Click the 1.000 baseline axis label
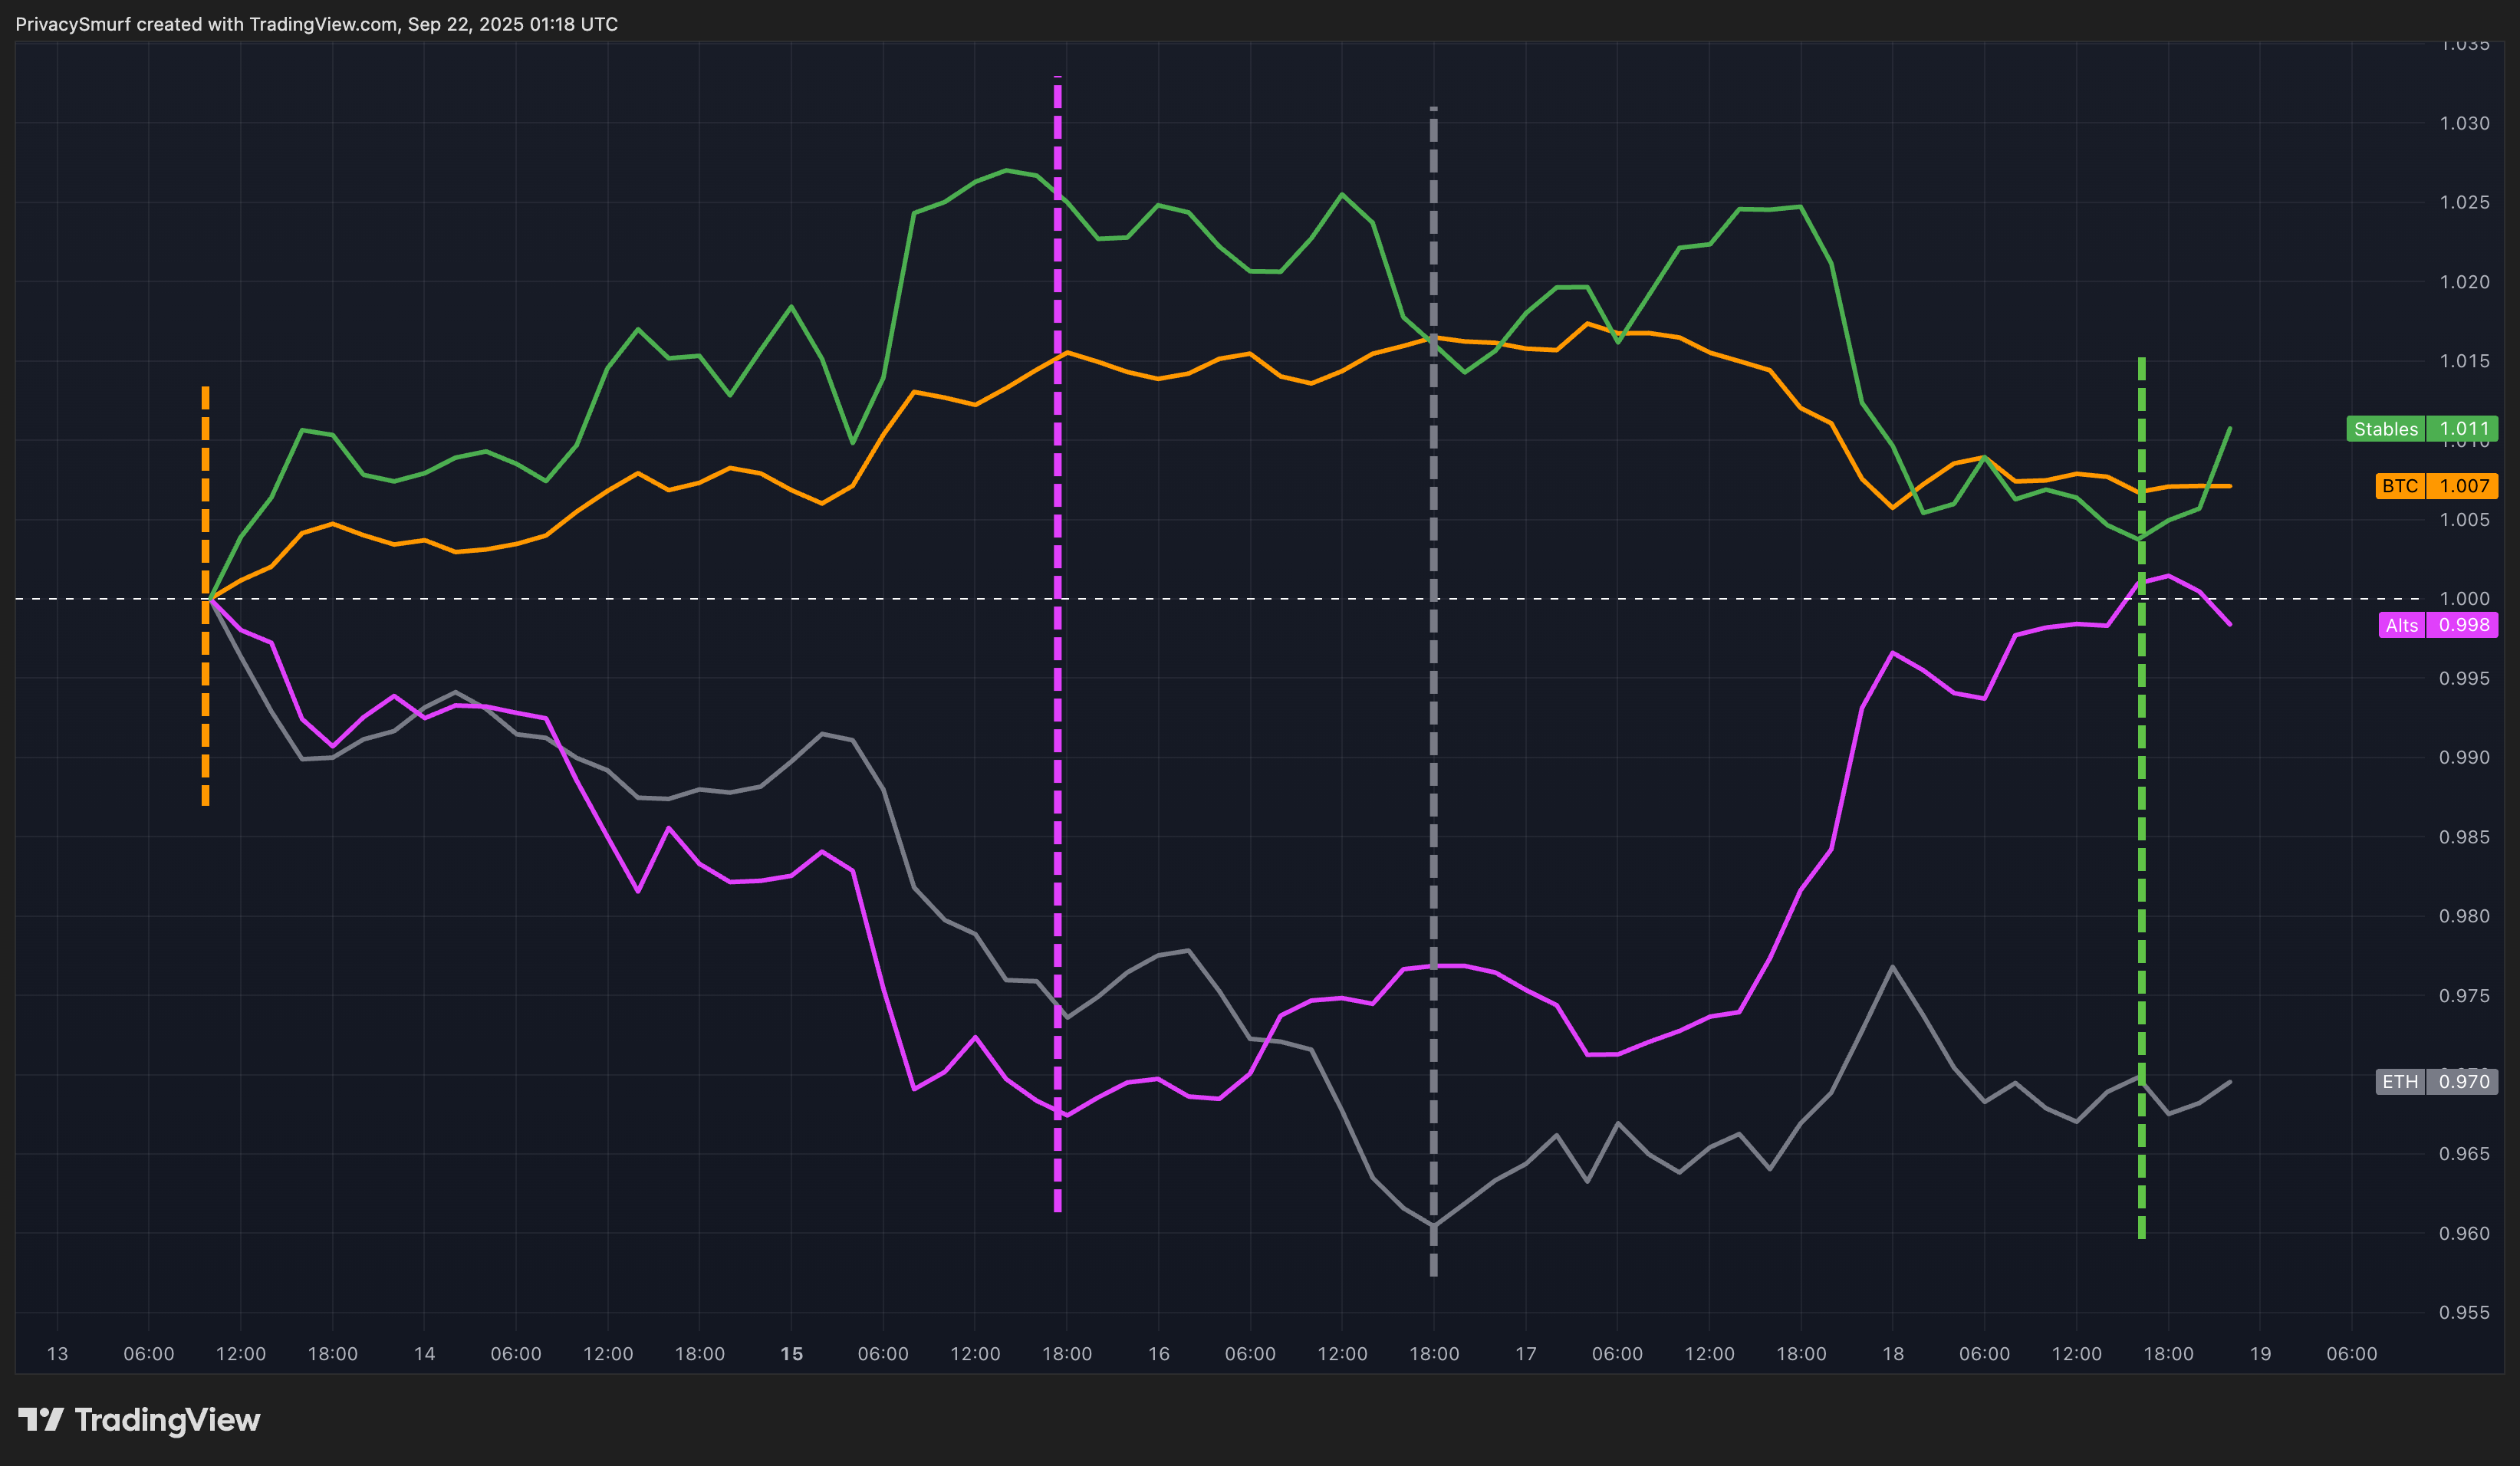Screen dimensions: 2520x1466 2464,598
